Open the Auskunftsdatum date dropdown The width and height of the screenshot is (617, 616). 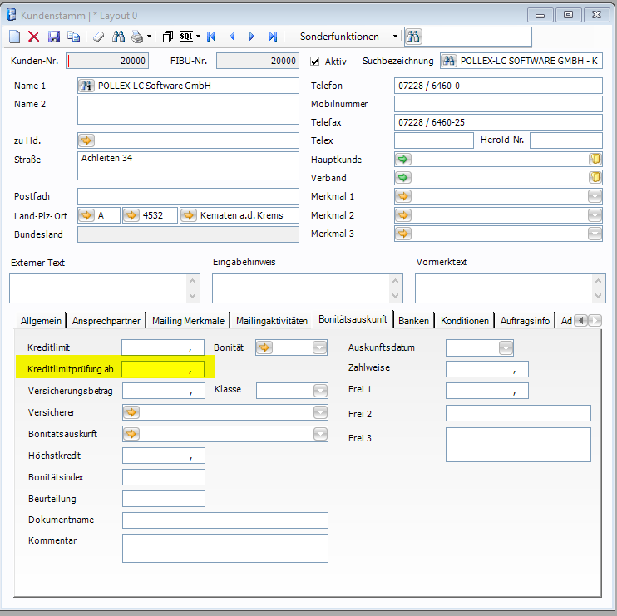coord(506,347)
